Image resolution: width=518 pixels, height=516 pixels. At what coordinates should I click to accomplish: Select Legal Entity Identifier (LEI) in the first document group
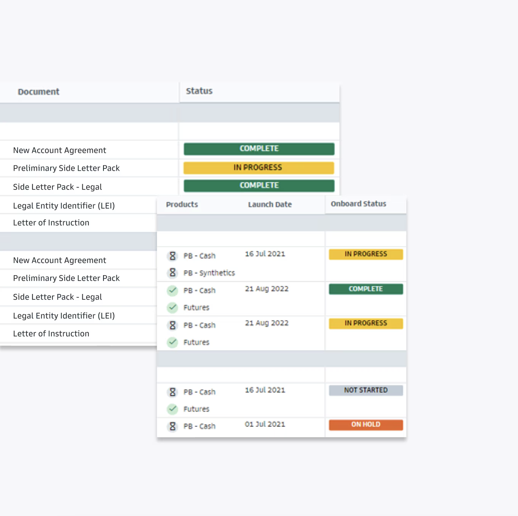(x=64, y=206)
